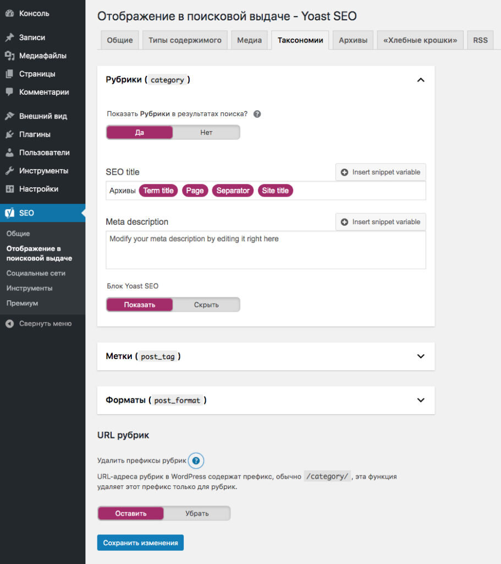Collapse the Рубрики category section

tap(421, 80)
